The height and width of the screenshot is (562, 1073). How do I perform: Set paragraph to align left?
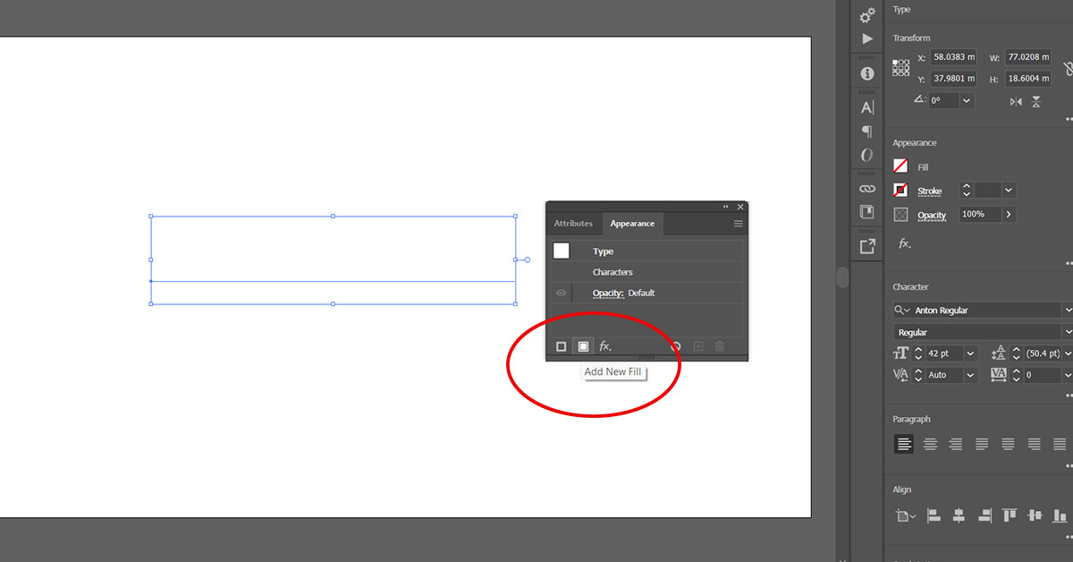point(904,444)
